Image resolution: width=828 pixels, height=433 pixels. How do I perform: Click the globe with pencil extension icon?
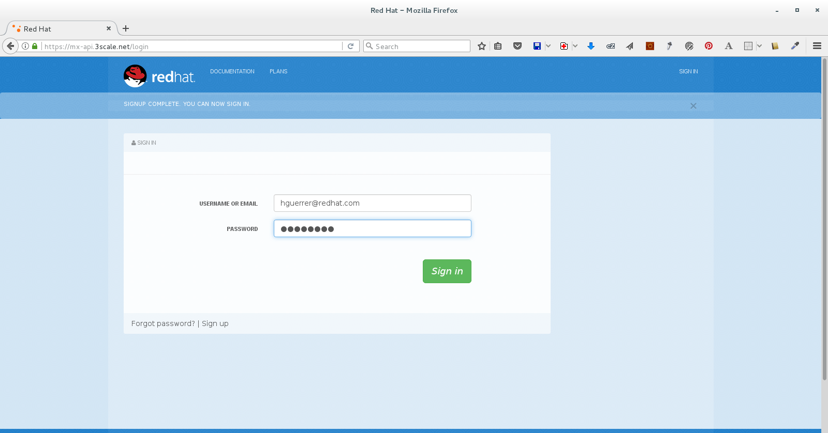tap(689, 46)
